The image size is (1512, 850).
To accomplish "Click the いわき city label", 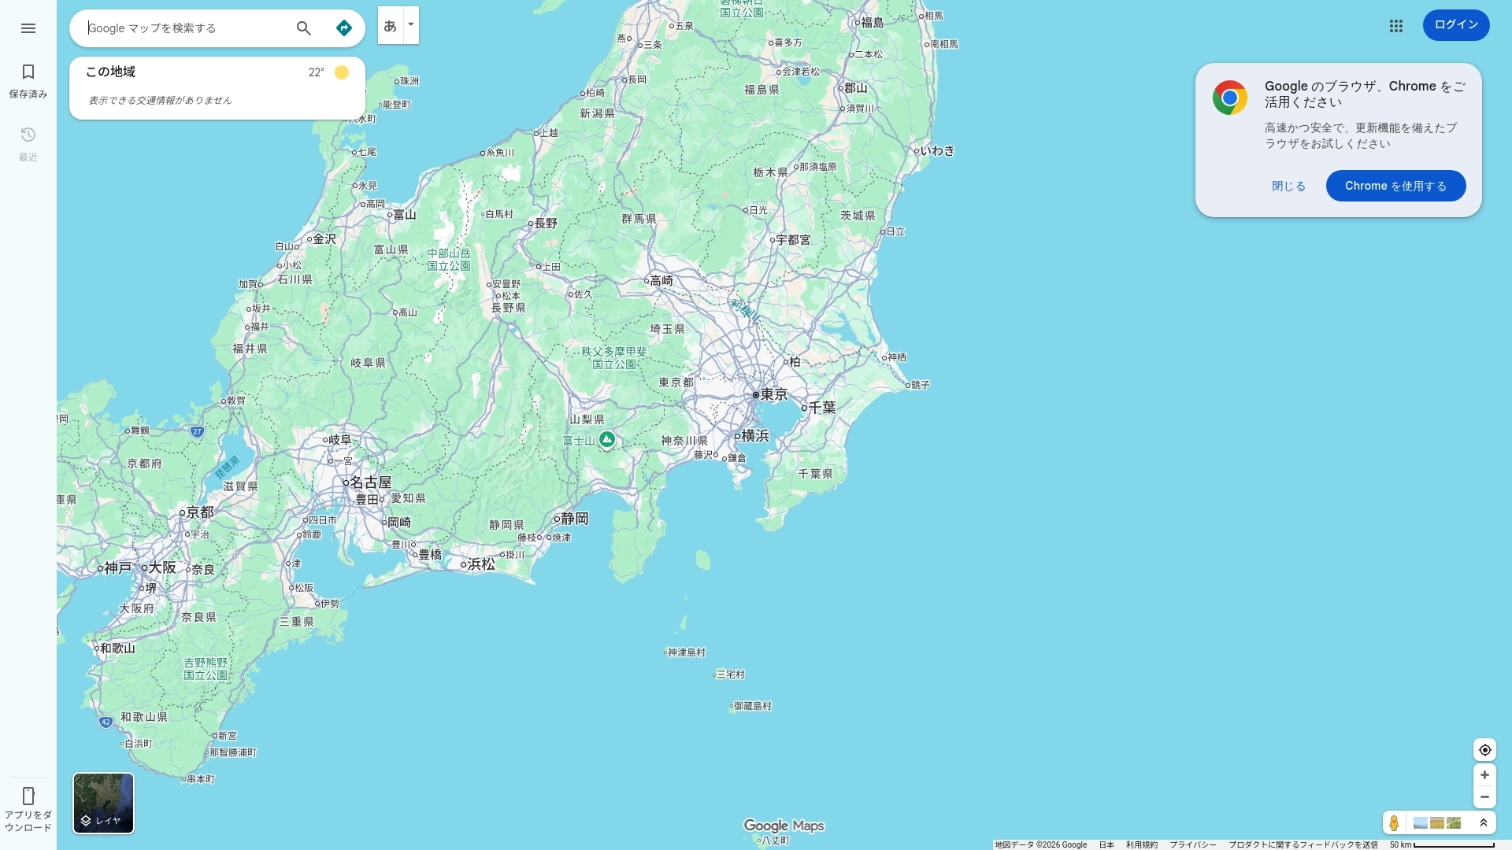I will coord(938,150).
